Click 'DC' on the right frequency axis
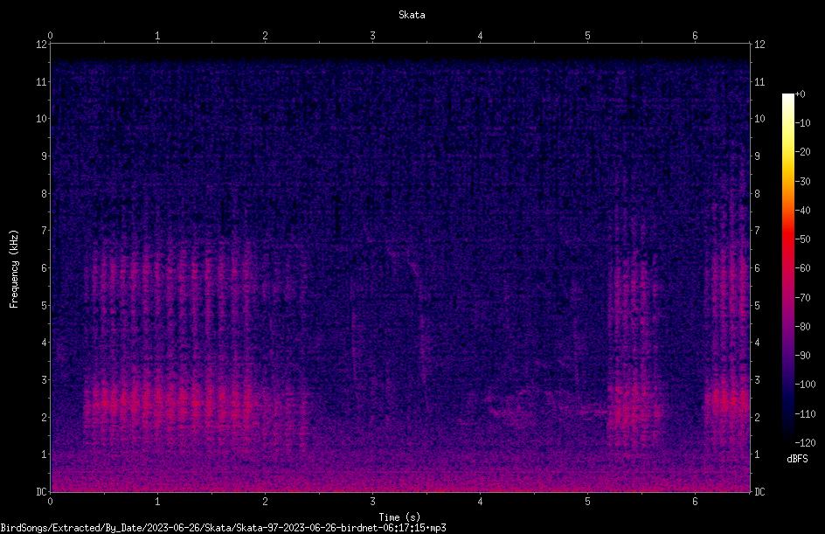Screen dimensions: 825x534 point(759,492)
